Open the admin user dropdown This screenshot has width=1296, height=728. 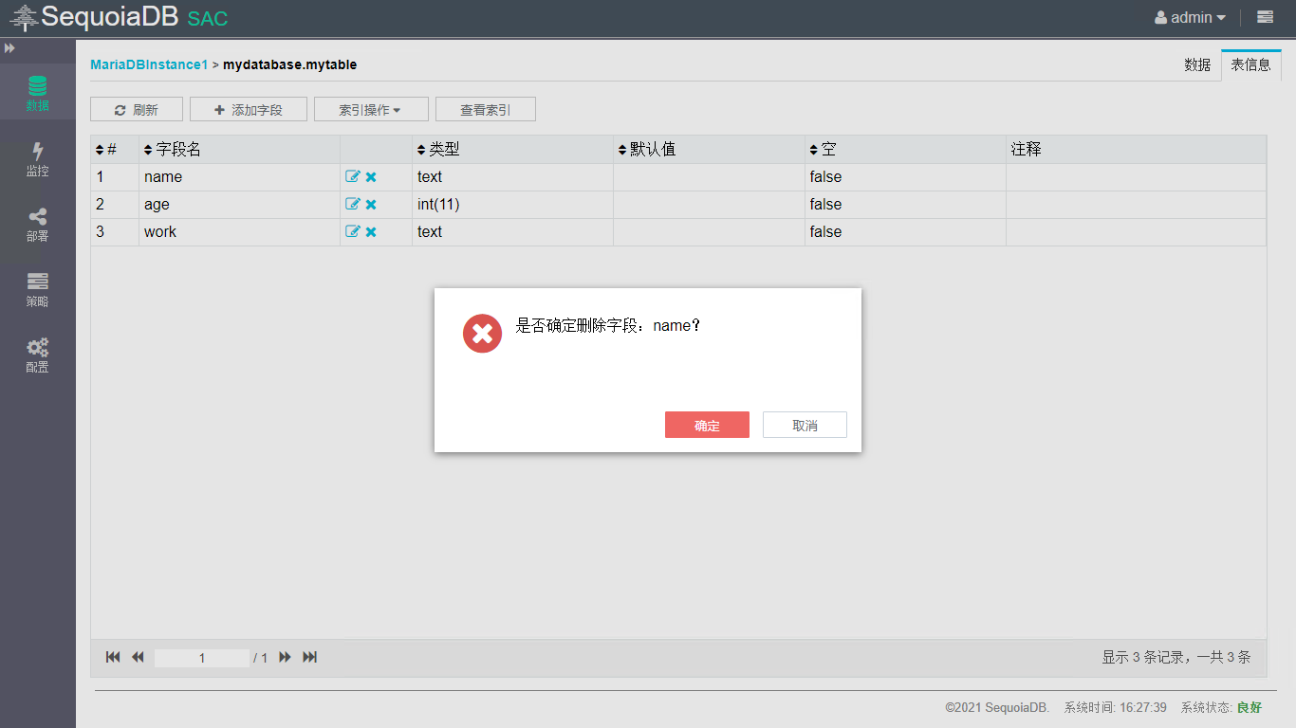coord(1190,17)
